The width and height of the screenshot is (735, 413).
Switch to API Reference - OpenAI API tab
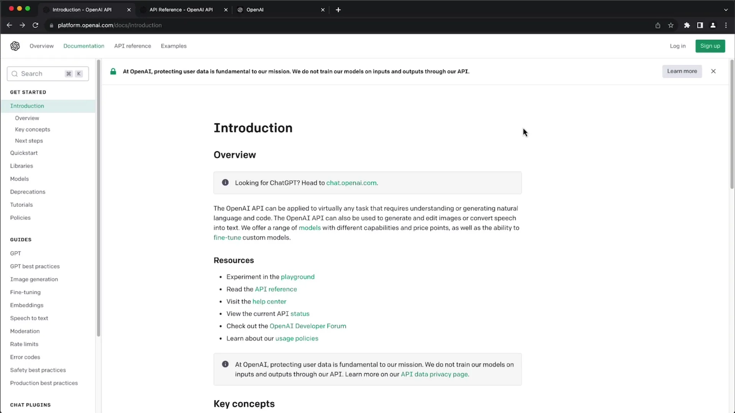click(x=184, y=10)
